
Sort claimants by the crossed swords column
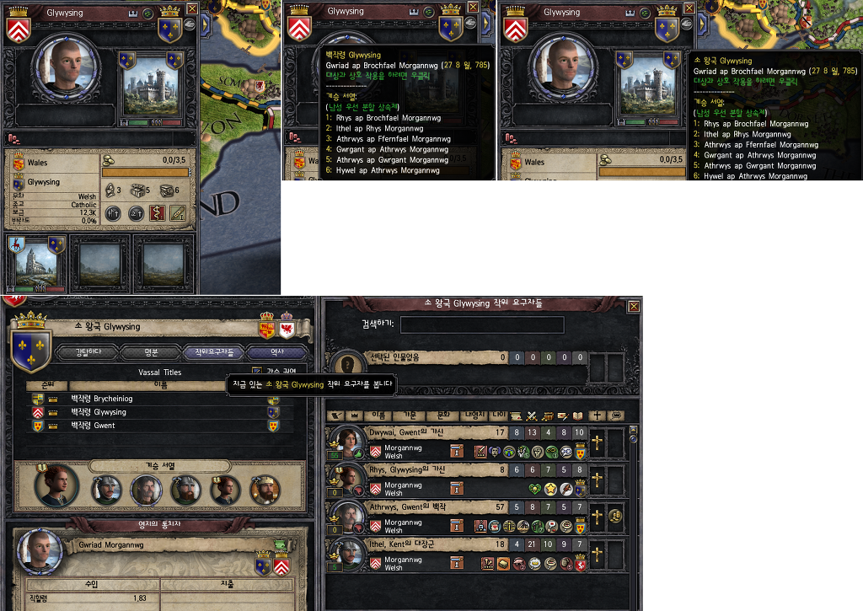coord(532,416)
